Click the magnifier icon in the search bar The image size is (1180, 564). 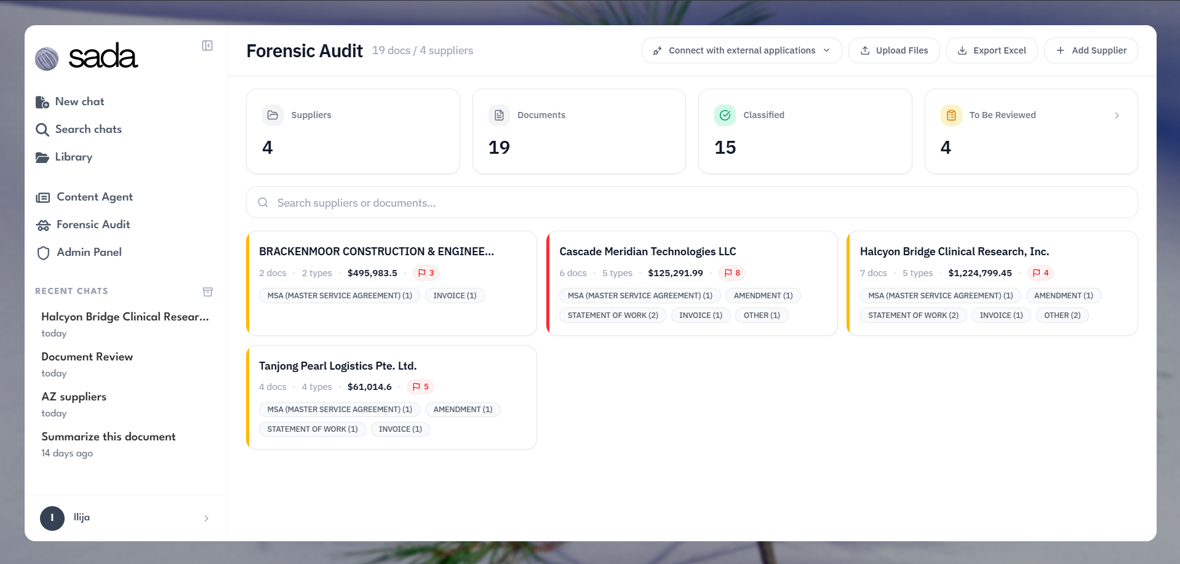click(263, 202)
